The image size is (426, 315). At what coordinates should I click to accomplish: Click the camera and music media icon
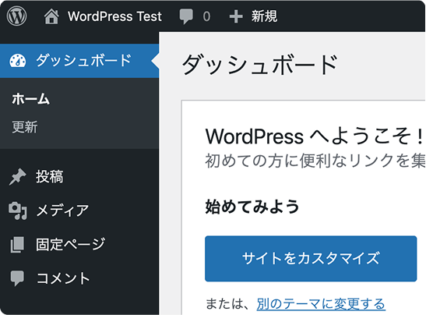coord(18,211)
